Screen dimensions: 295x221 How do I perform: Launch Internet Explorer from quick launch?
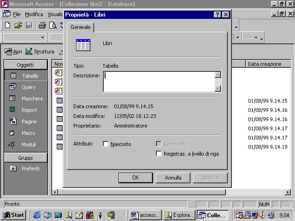coord(37,215)
